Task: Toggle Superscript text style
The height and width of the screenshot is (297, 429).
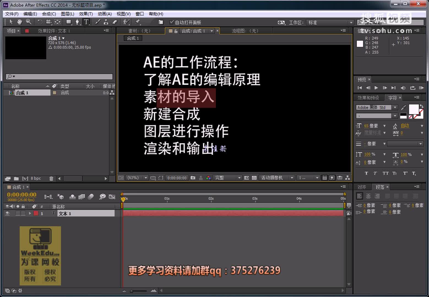Action: tap(405, 173)
